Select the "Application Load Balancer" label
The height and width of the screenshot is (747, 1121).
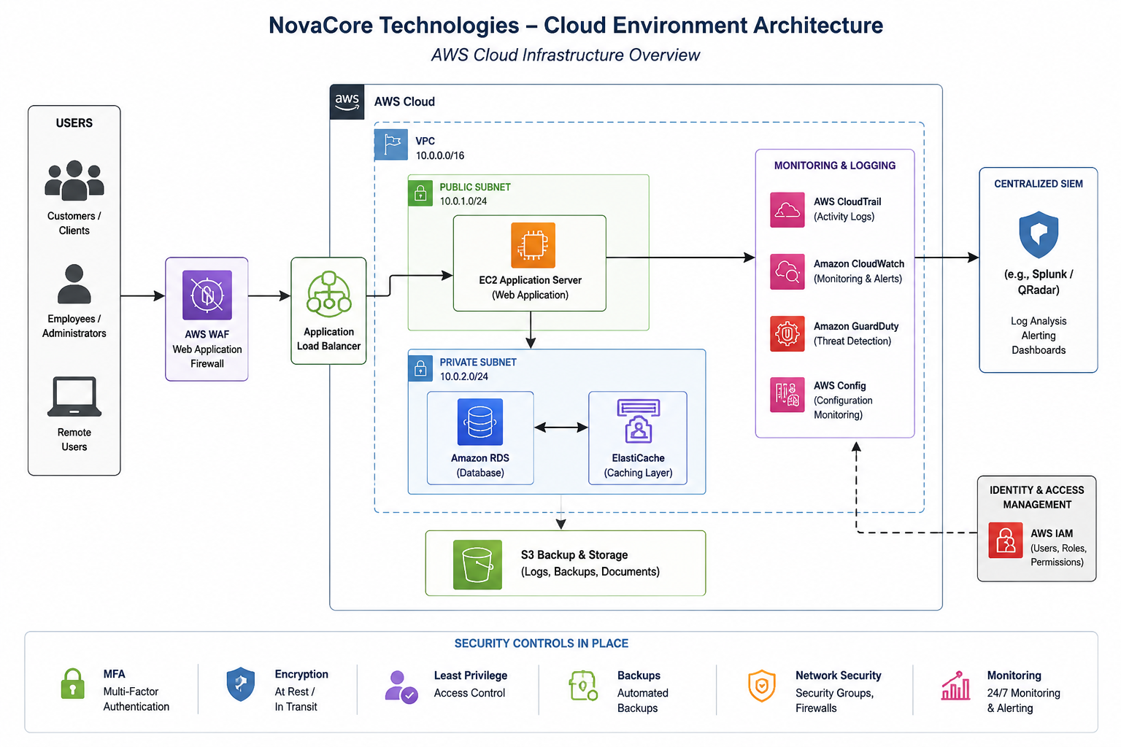[x=329, y=339]
